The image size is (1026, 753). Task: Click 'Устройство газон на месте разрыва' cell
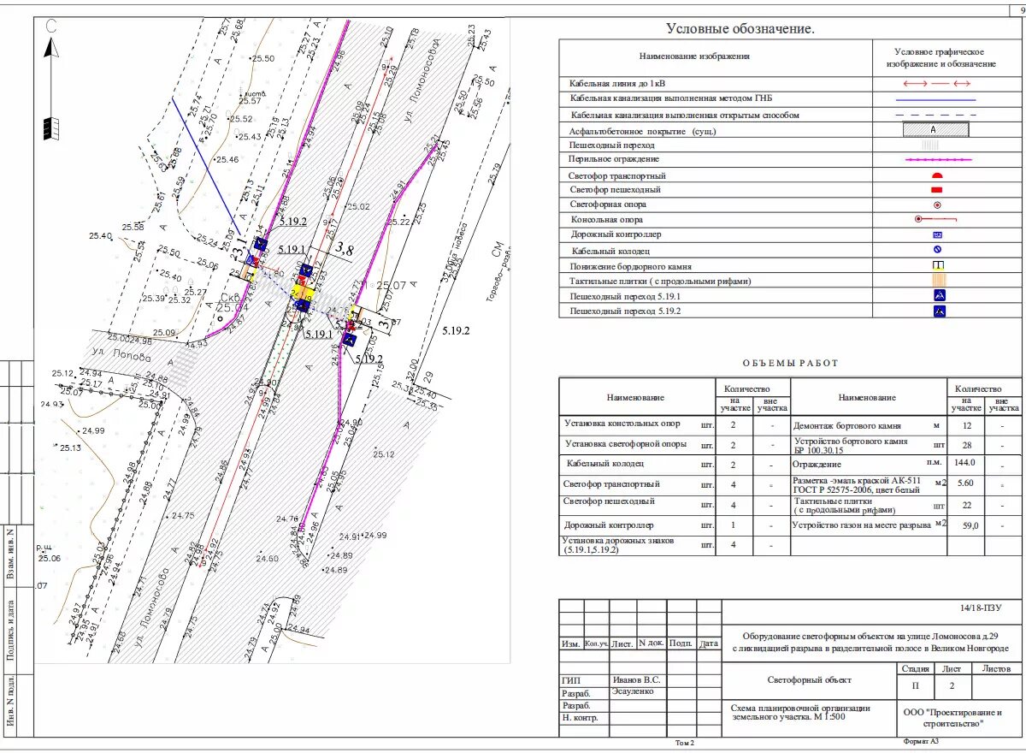pos(861,525)
